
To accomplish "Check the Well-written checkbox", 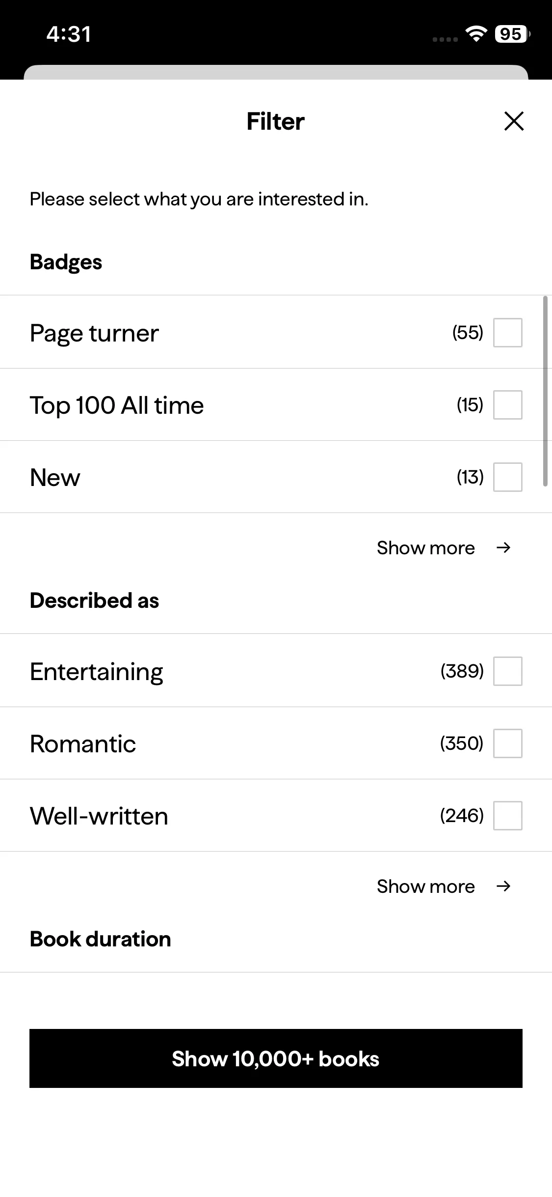I will click(x=507, y=816).
